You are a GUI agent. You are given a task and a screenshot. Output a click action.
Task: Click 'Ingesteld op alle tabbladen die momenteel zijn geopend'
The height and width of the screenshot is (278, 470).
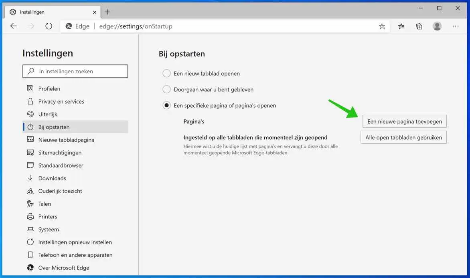(x=255, y=138)
